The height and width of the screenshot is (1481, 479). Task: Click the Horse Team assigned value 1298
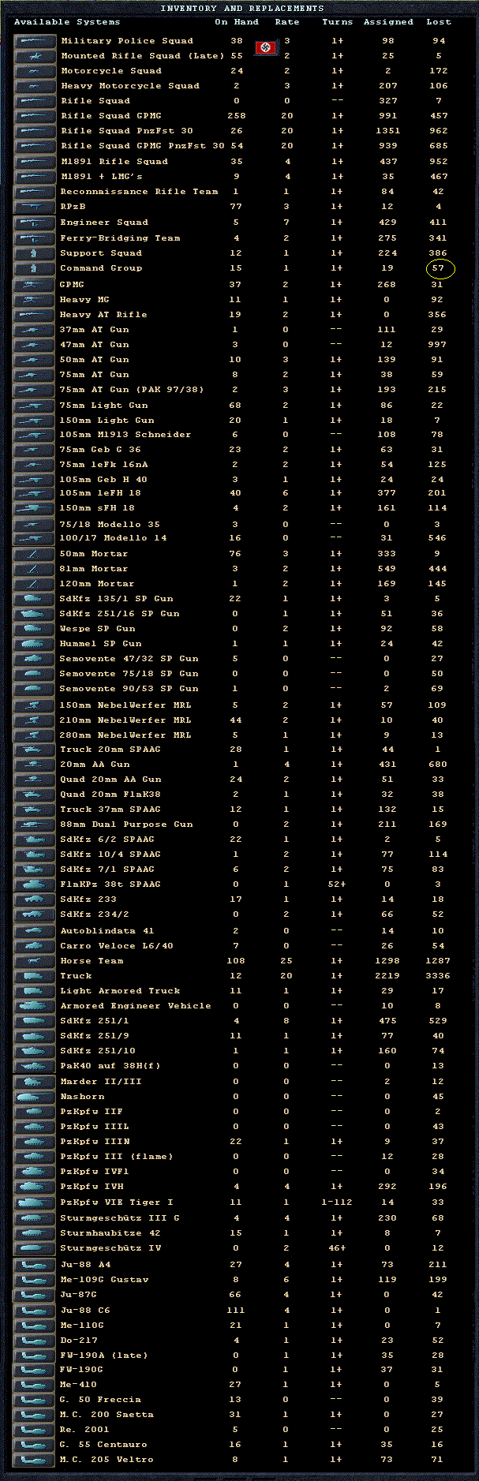click(x=387, y=960)
